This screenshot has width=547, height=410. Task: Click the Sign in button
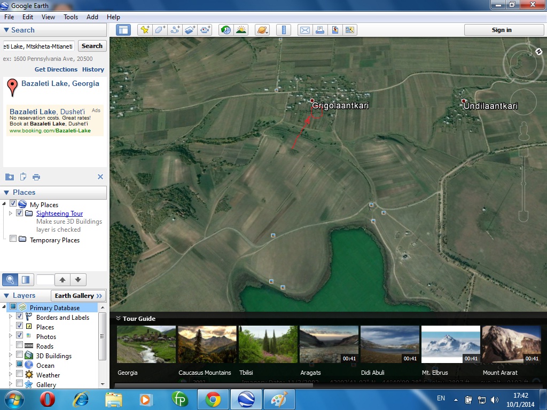(x=502, y=30)
